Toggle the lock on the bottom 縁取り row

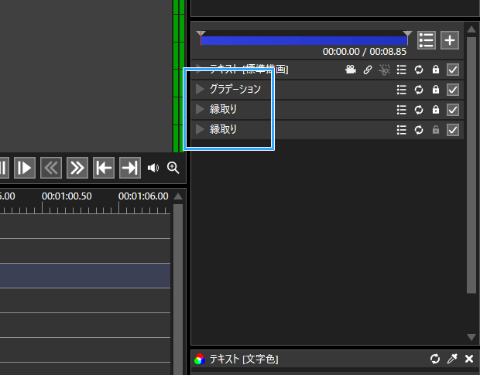pyautogui.click(x=436, y=130)
